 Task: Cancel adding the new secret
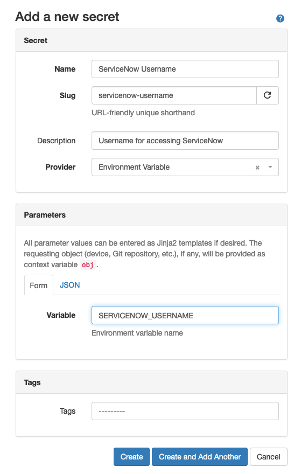[268, 456]
